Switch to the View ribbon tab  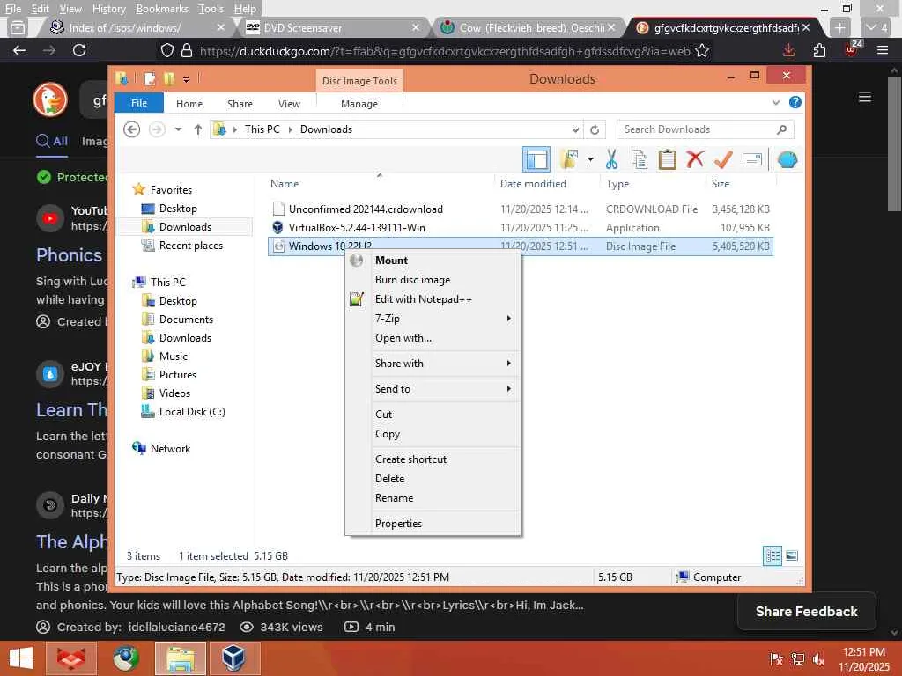[x=289, y=104]
